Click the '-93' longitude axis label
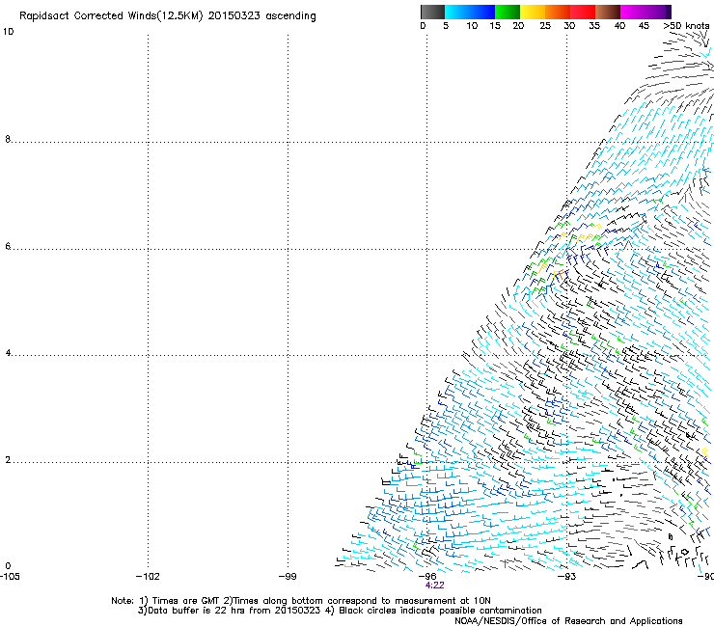714x627 pixels. tap(567, 577)
